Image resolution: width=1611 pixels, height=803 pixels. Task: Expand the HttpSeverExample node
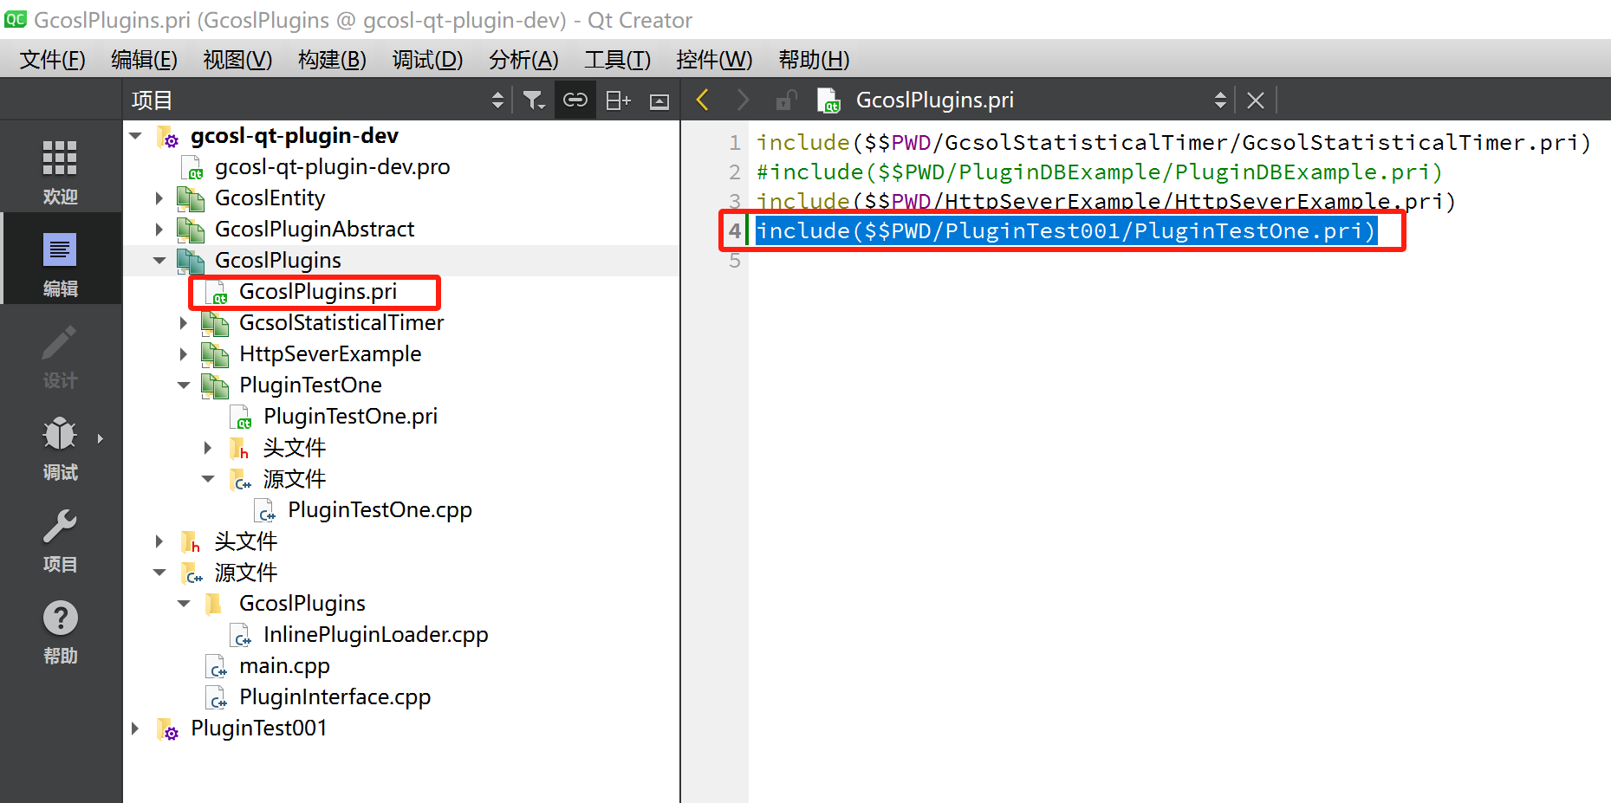click(x=183, y=354)
